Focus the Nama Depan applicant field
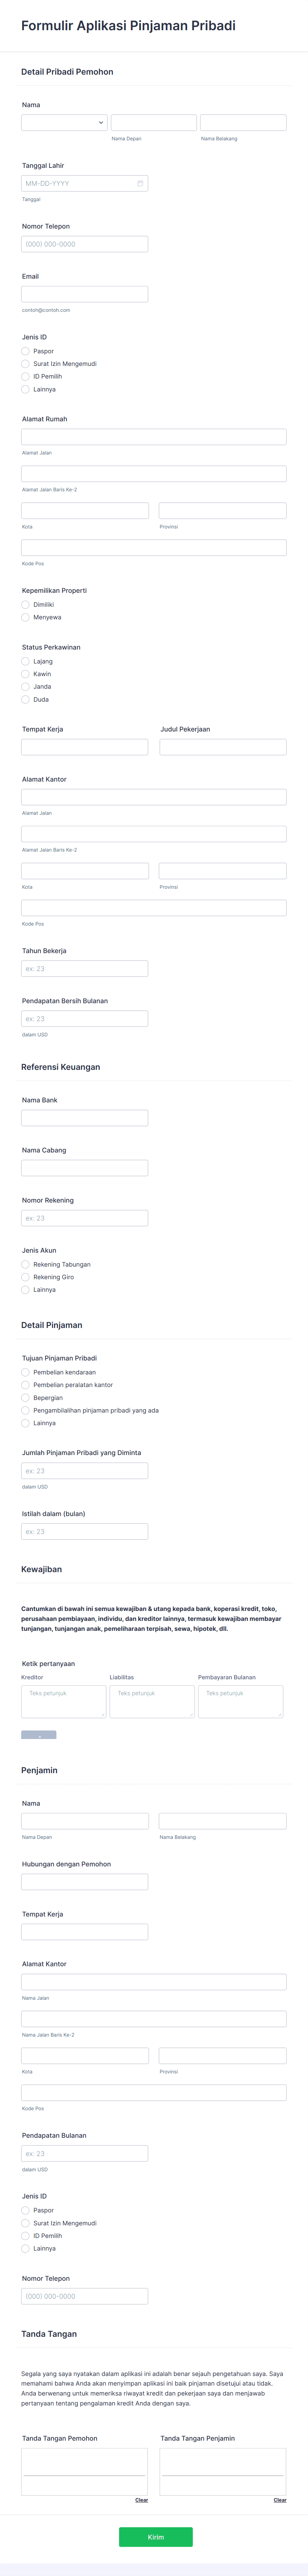 pos(153,123)
